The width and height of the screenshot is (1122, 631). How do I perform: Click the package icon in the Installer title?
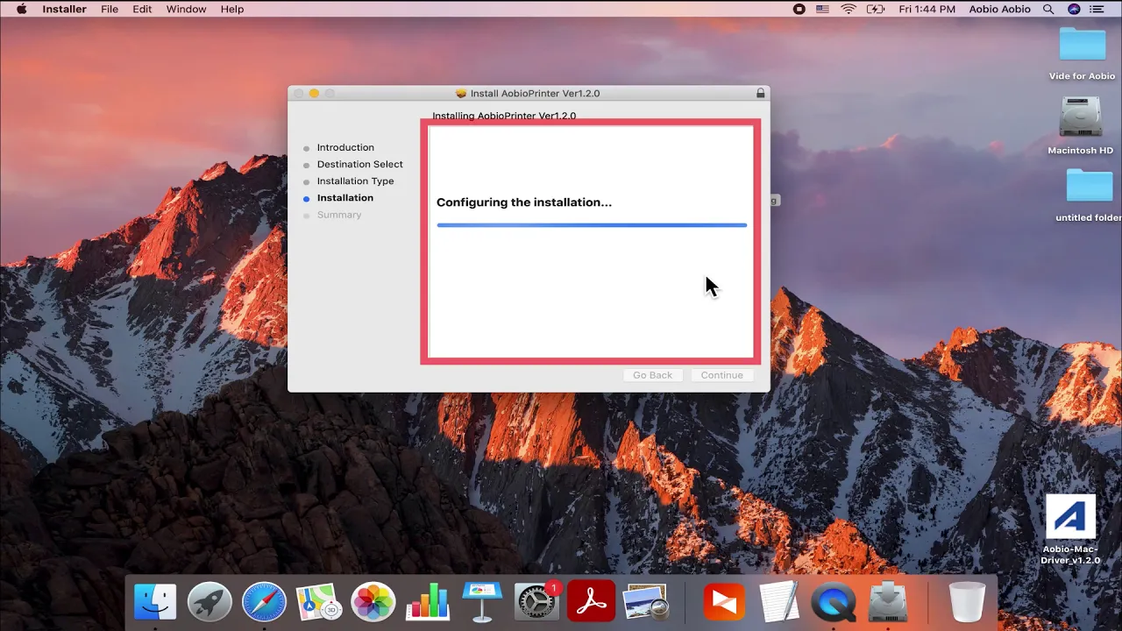click(461, 93)
